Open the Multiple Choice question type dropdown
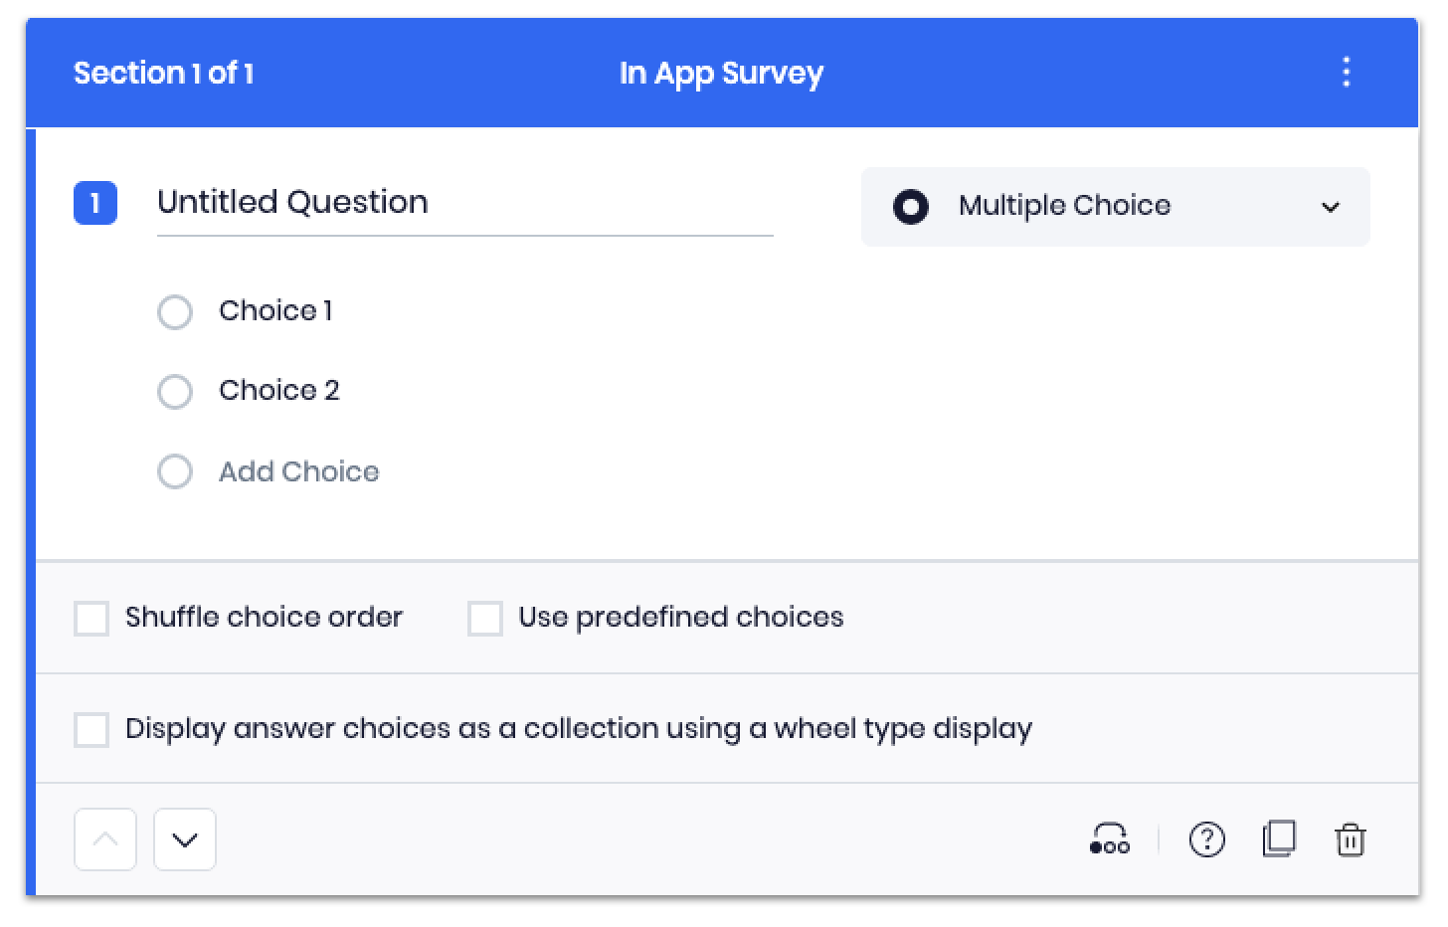The image size is (1448, 927). [1115, 207]
